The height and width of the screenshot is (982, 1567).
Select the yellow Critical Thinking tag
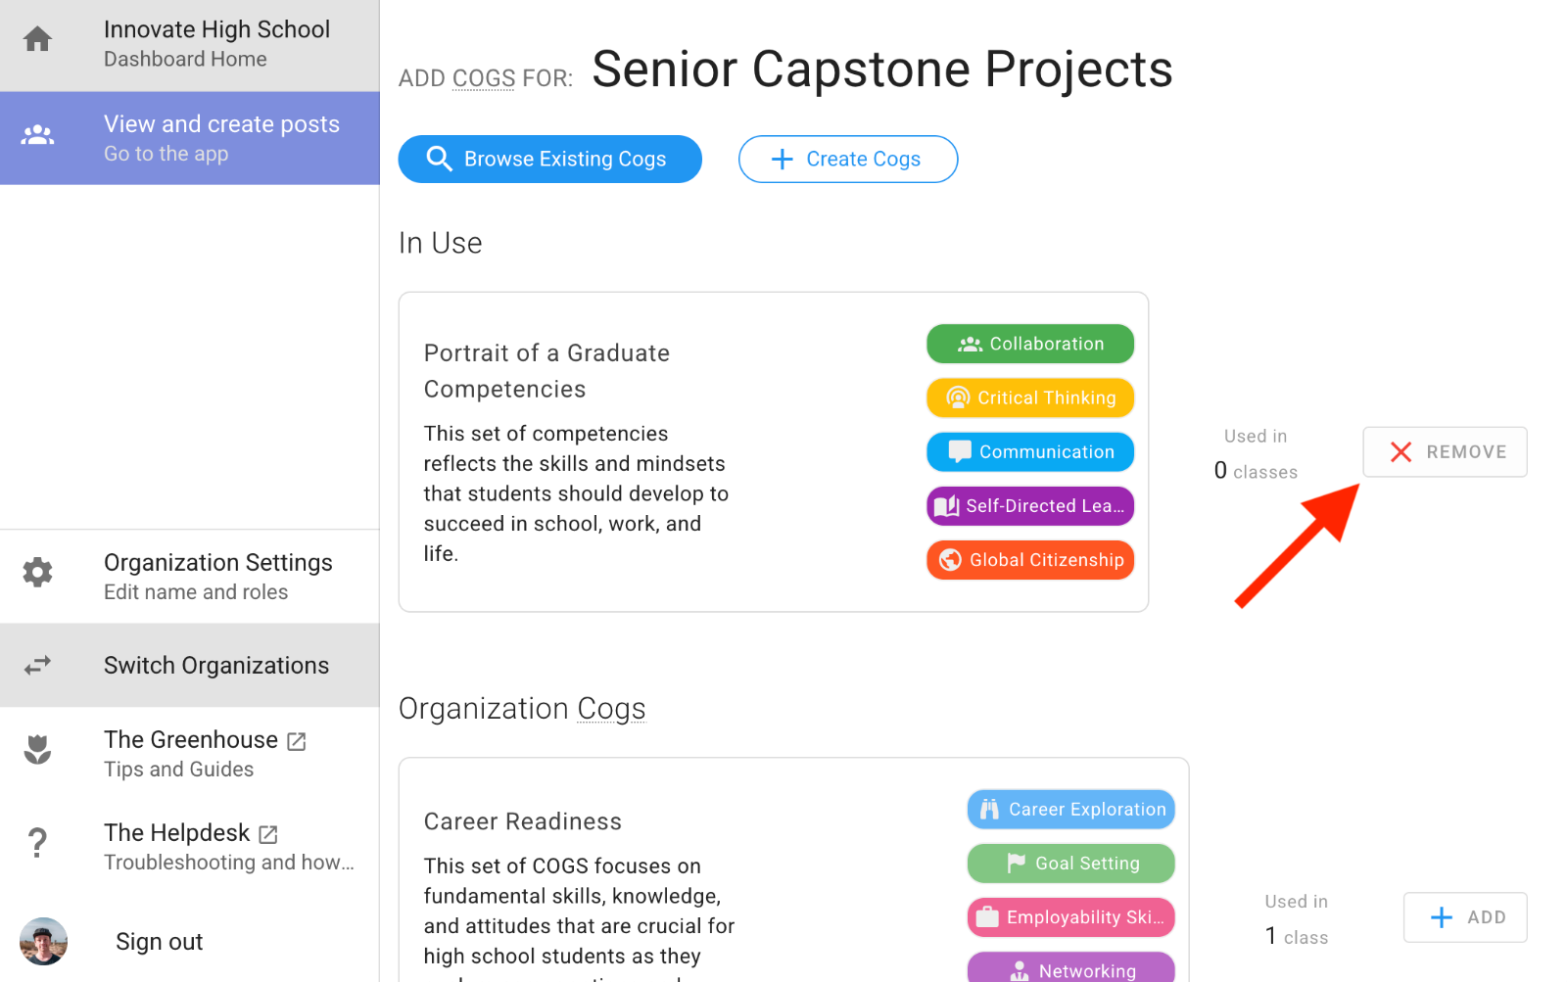pos(1030,398)
